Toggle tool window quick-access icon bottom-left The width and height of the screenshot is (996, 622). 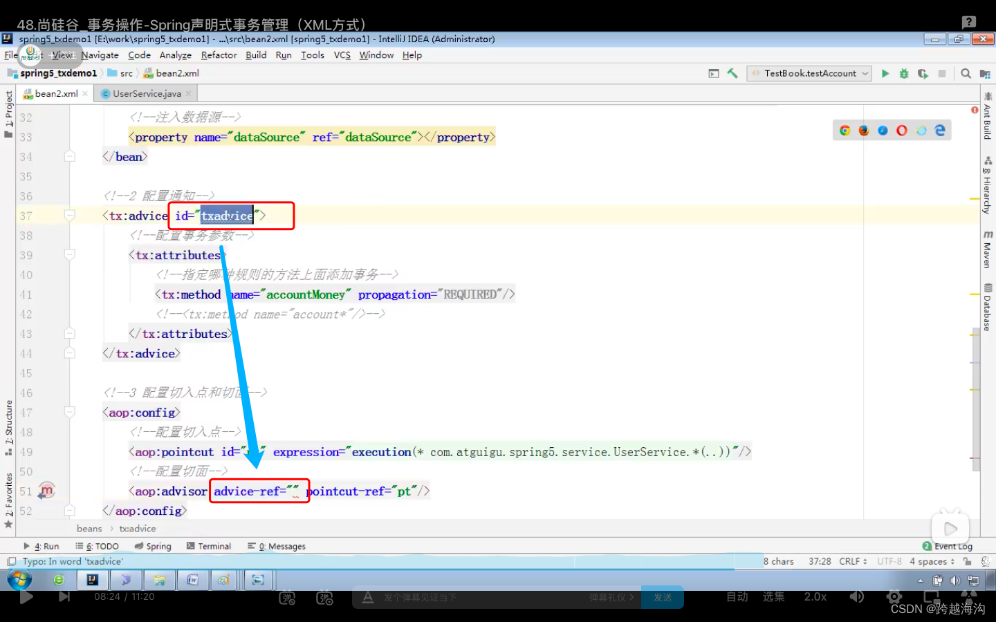pos(12,562)
